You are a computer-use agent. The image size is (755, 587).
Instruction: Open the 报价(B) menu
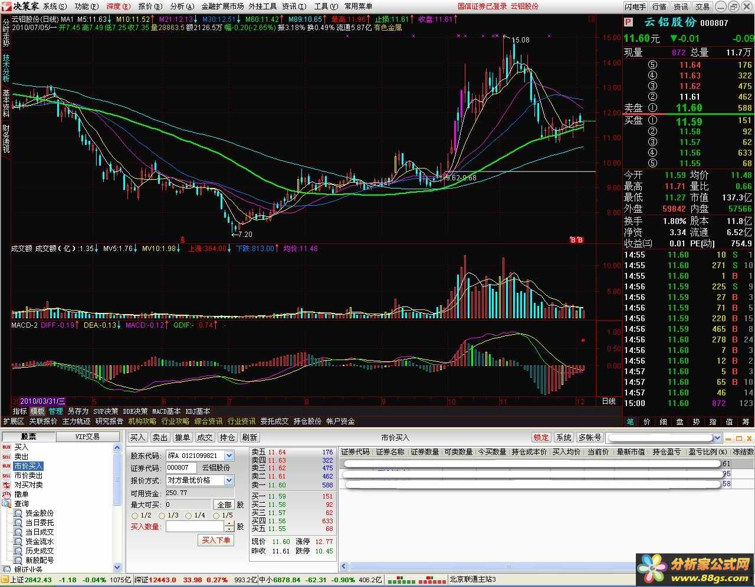[150, 6]
